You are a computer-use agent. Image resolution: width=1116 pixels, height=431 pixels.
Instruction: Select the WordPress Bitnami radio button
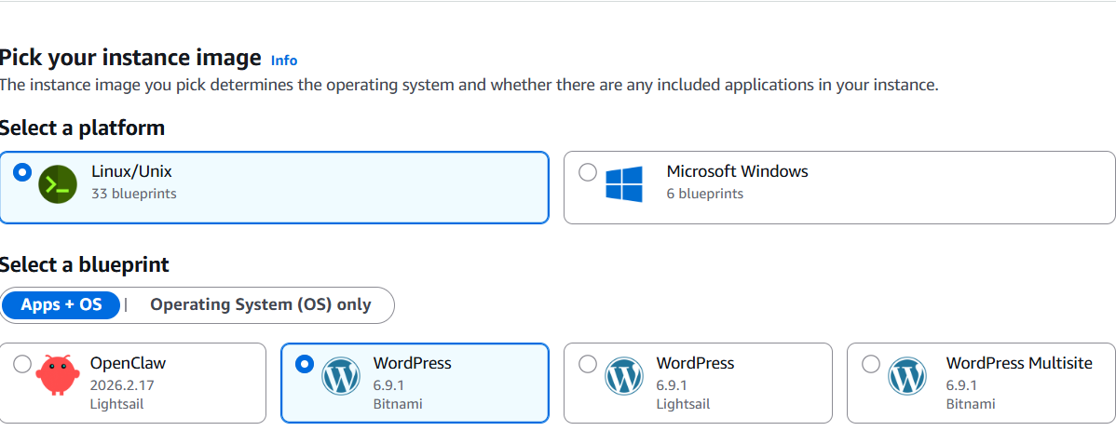click(305, 364)
